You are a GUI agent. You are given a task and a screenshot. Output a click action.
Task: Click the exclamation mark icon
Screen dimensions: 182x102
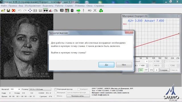[83, 10]
